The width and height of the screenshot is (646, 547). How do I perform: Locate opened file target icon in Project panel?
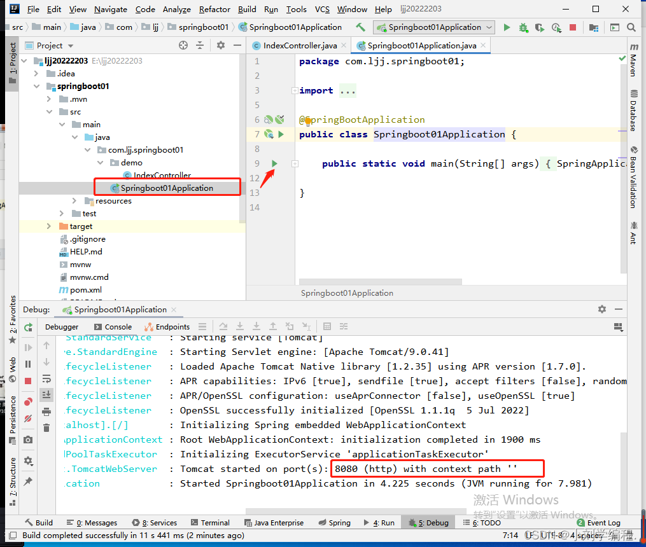[x=183, y=45]
